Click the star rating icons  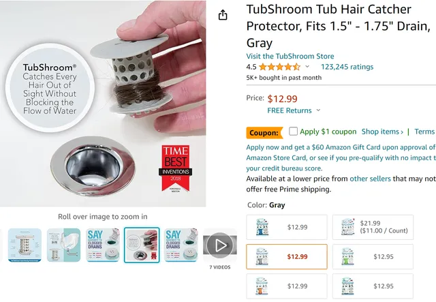279,67
